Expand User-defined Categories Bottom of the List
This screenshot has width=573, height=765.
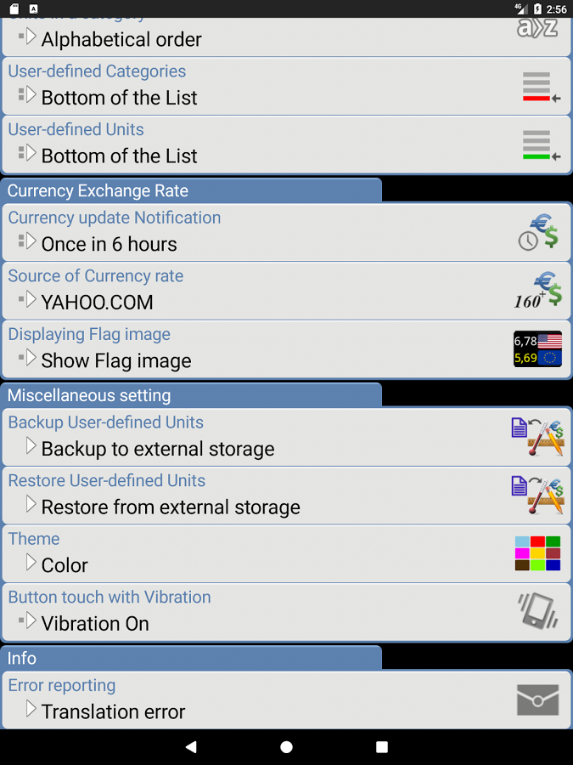tap(287, 87)
